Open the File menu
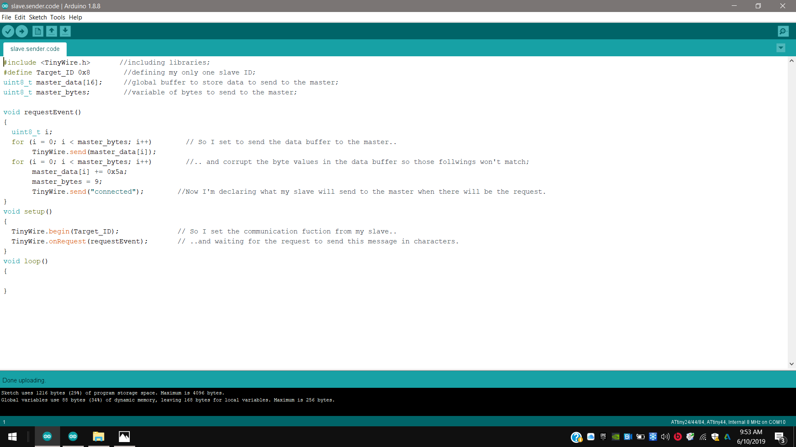 (x=6, y=17)
